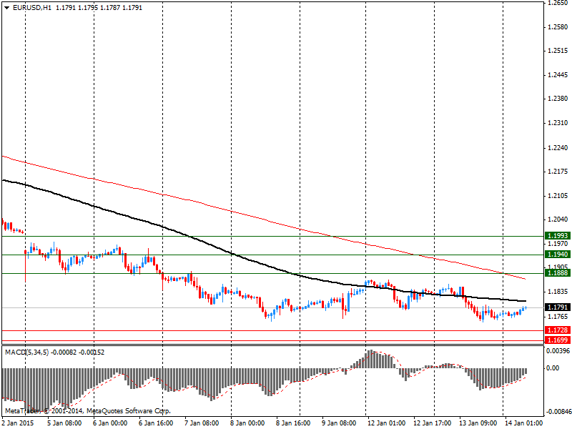Click the 5 Jan 08:00 time label
The width and height of the screenshot is (572, 429).
tap(64, 423)
